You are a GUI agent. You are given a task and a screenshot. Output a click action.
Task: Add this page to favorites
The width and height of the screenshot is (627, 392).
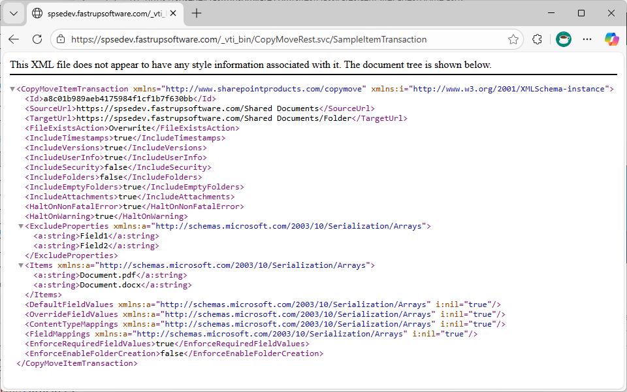pos(513,39)
